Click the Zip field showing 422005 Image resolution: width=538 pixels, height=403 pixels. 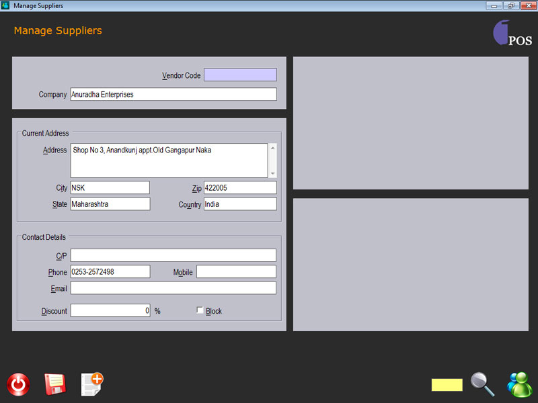click(239, 187)
